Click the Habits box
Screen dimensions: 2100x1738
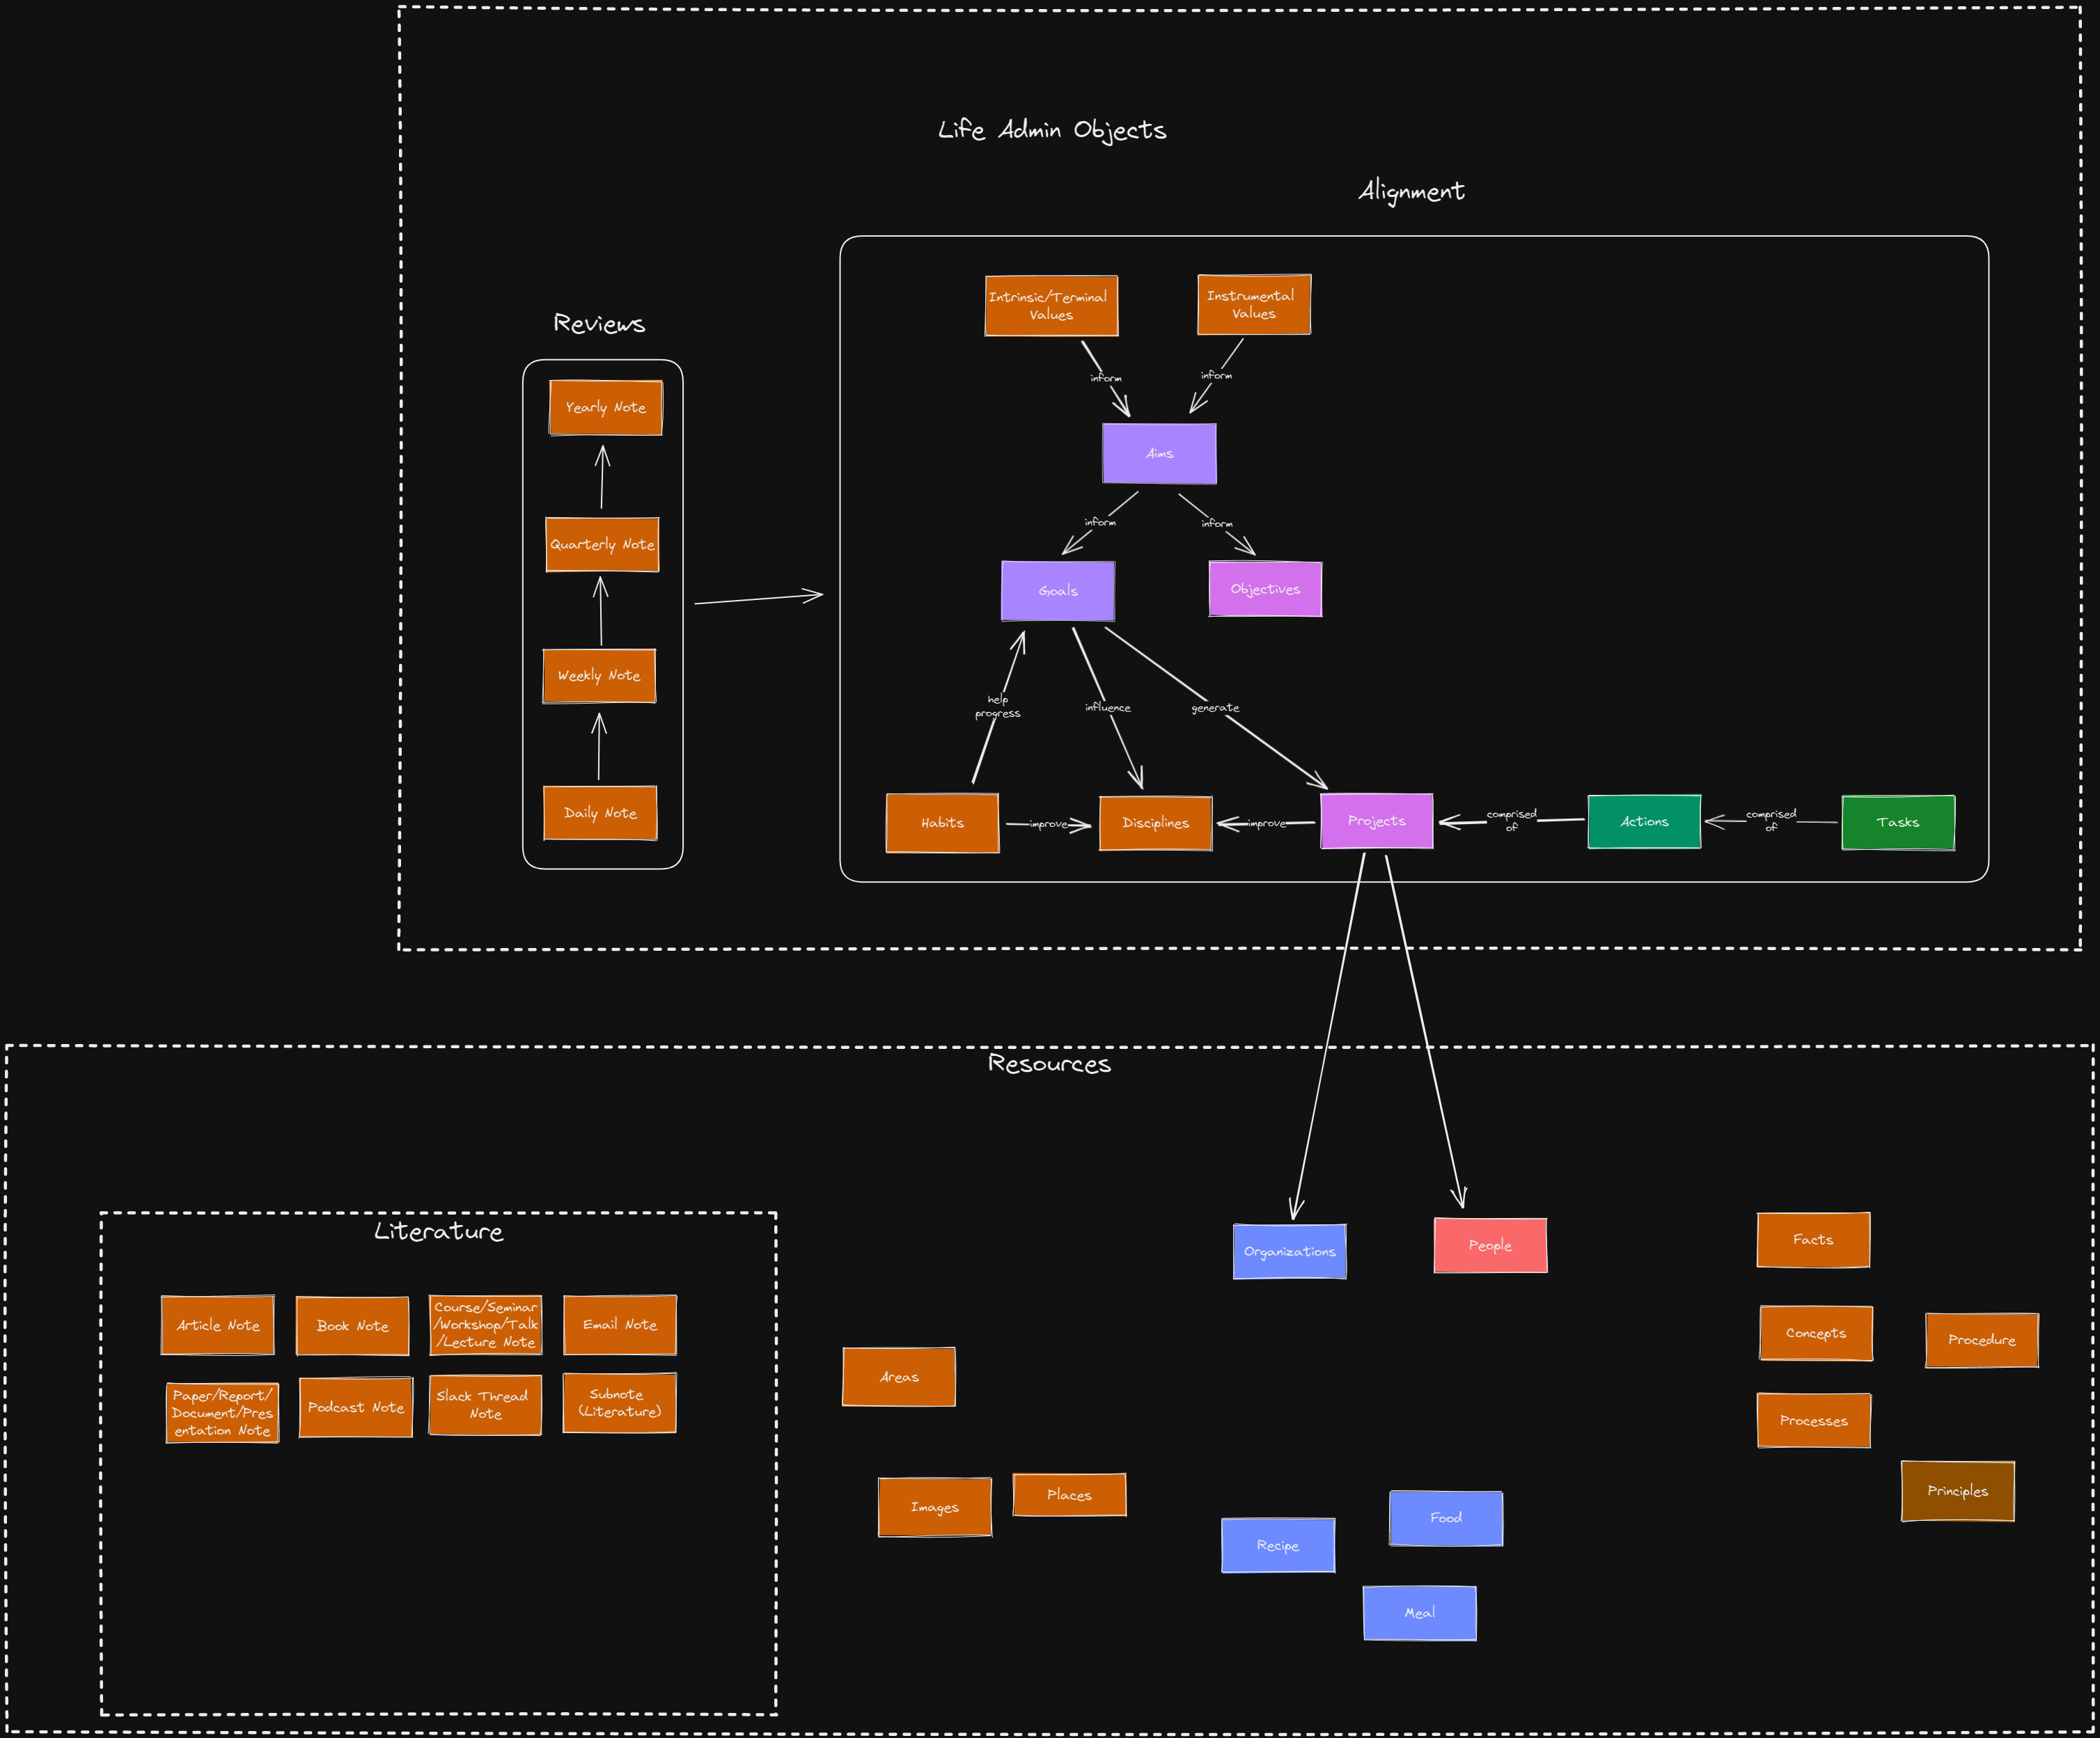point(942,821)
